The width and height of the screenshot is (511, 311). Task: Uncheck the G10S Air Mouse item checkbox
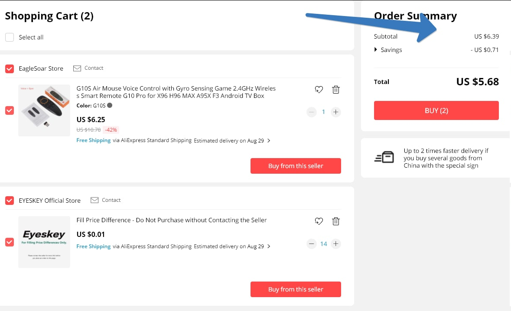[10, 110]
